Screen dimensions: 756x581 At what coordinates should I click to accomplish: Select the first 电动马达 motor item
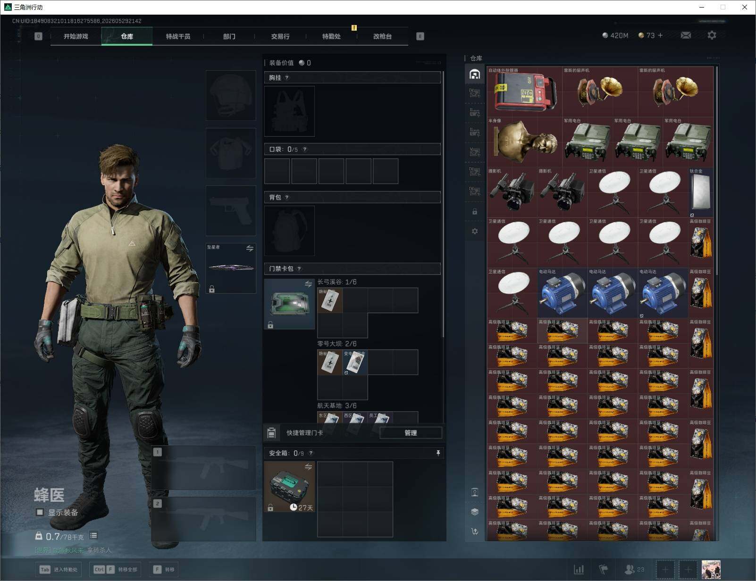coord(563,293)
